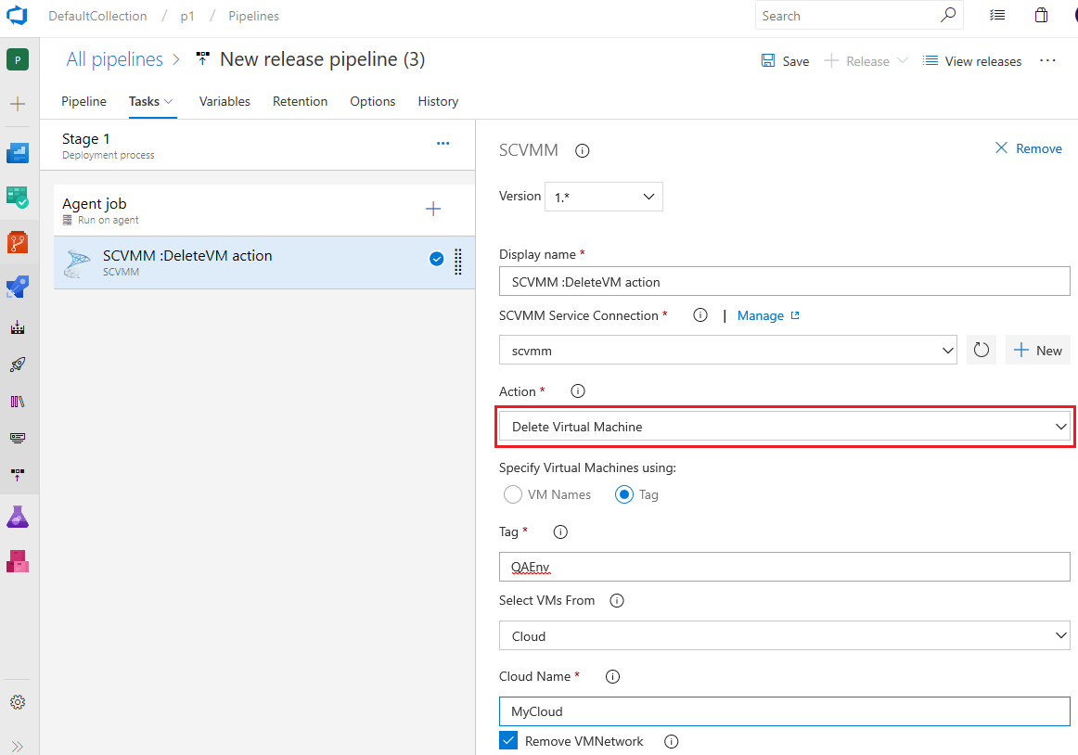Open the Version 1.* dropdown
Viewport: 1078px width, 755px height.
point(604,197)
